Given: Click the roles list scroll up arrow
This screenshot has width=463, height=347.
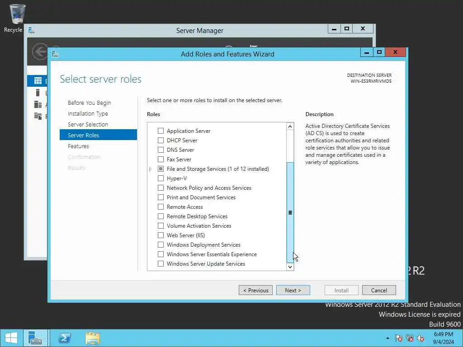Looking at the screenshot, I should point(290,127).
